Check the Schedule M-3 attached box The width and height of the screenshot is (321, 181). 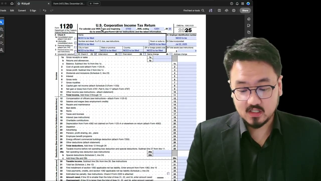coord(75,54)
